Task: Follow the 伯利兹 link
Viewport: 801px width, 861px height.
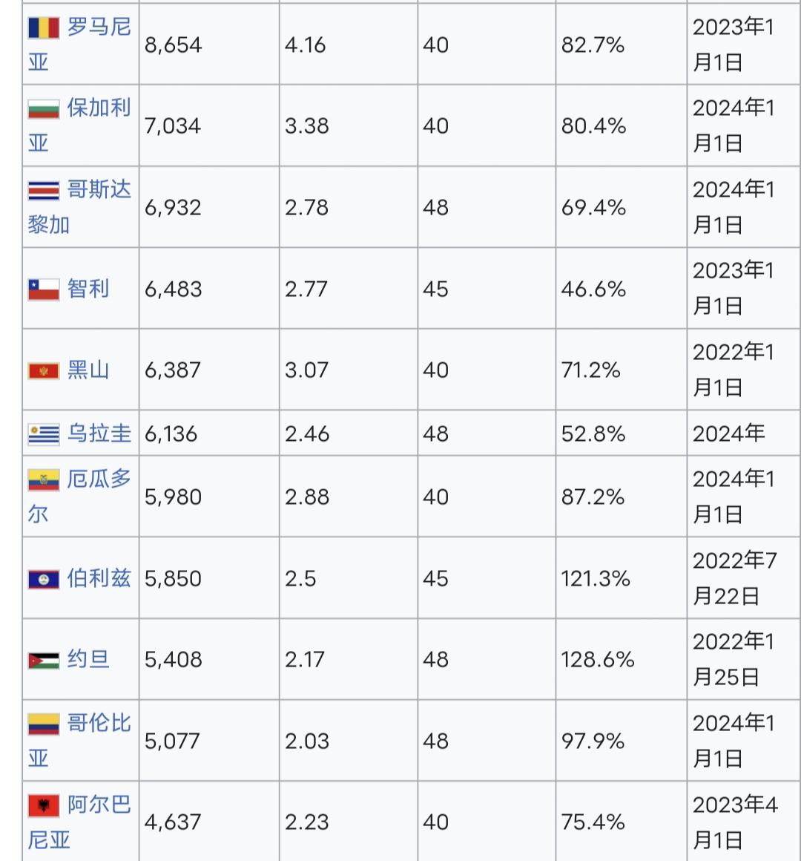Action: tap(99, 578)
